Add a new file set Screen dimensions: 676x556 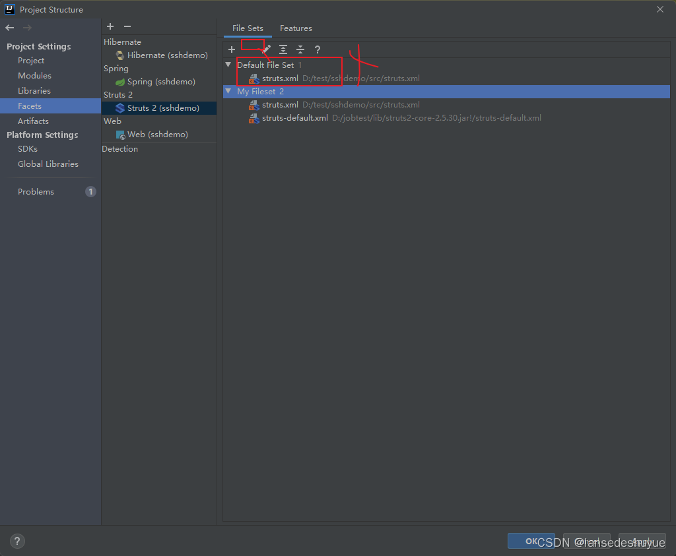[x=232, y=49]
